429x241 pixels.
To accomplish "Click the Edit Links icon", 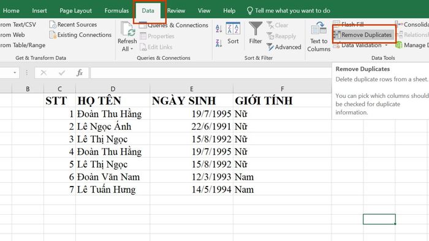I will tap(143, 47).
